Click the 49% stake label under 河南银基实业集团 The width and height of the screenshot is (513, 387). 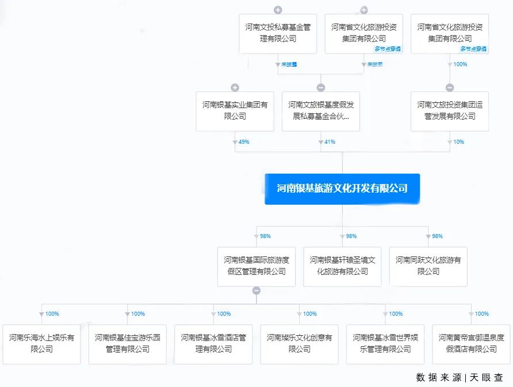pos(244,142)
